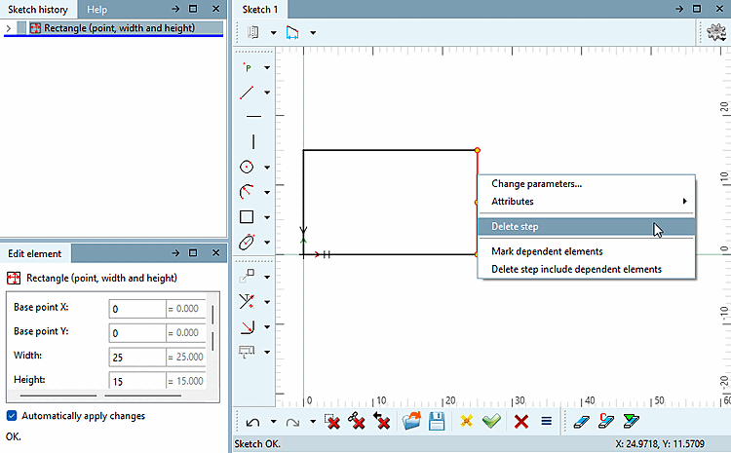Click the Base point Y input field
This screenshot has height=453, width=731.
pos(137,333)
